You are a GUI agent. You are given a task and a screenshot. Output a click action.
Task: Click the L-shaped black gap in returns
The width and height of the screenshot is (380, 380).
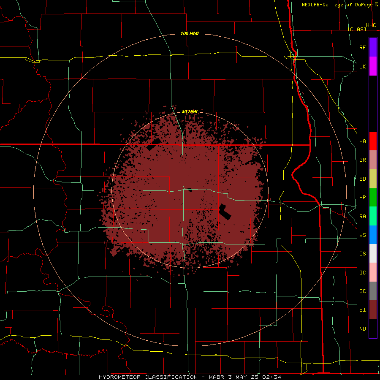click(225, 212)
